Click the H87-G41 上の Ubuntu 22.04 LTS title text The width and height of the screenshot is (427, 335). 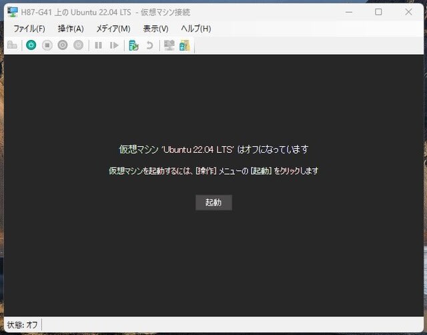pos(76,12)
